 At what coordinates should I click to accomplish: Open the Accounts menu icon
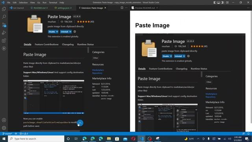point(4,120)
